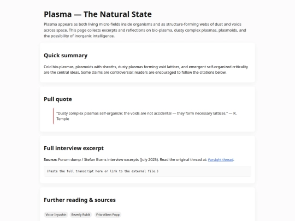Click the intro paragraph under the title

(x=145, y=30)
